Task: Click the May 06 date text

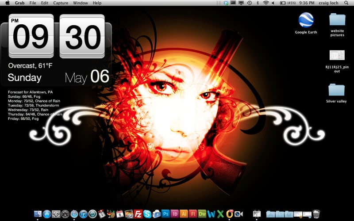Action: (x=87, y=77)
